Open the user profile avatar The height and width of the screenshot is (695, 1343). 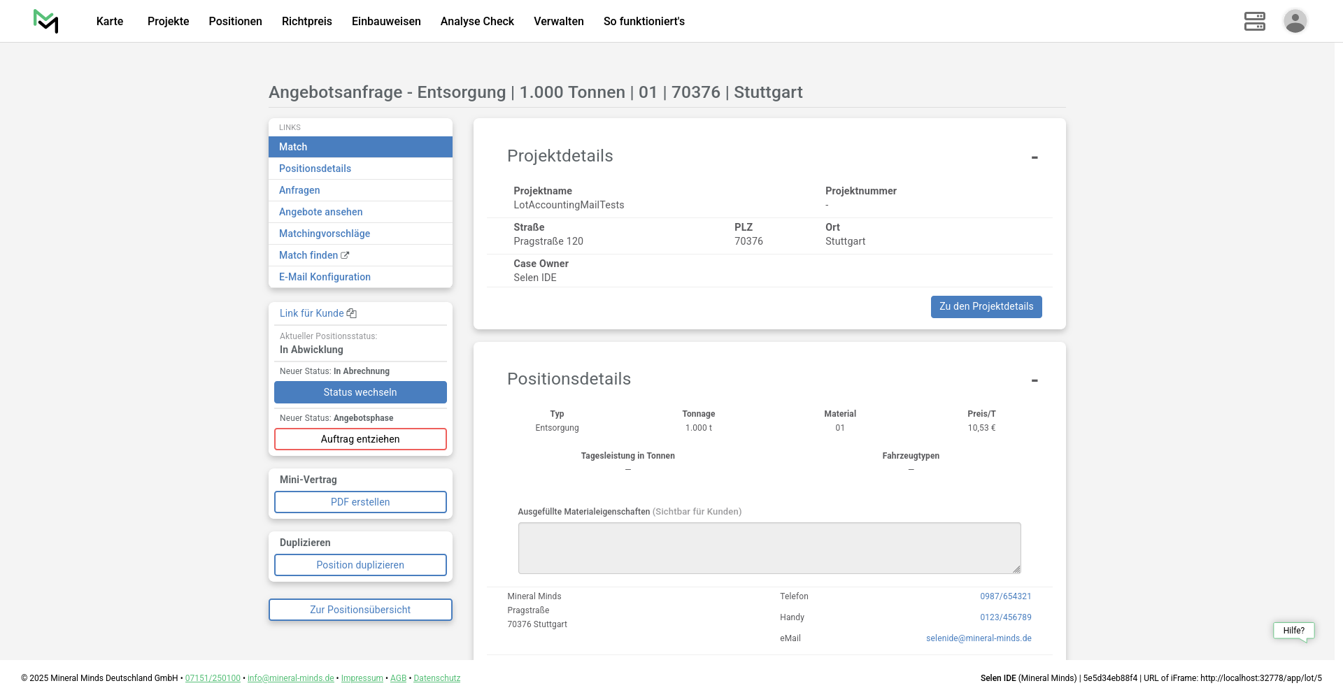[1295, 21]
